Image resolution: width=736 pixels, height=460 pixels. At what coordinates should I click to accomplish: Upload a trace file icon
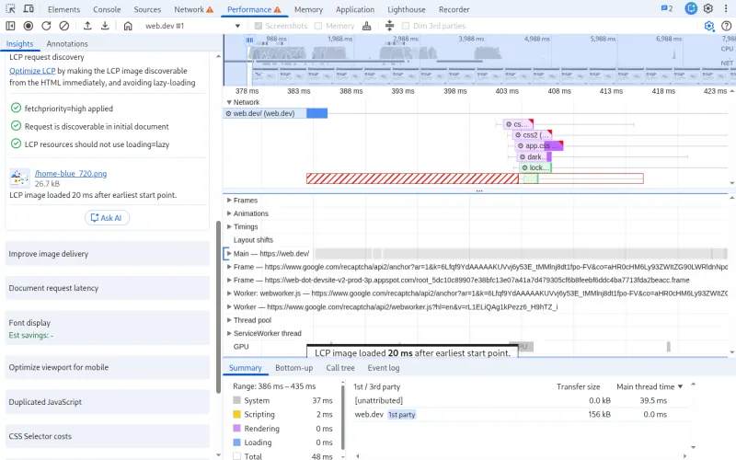click(87, 26)
